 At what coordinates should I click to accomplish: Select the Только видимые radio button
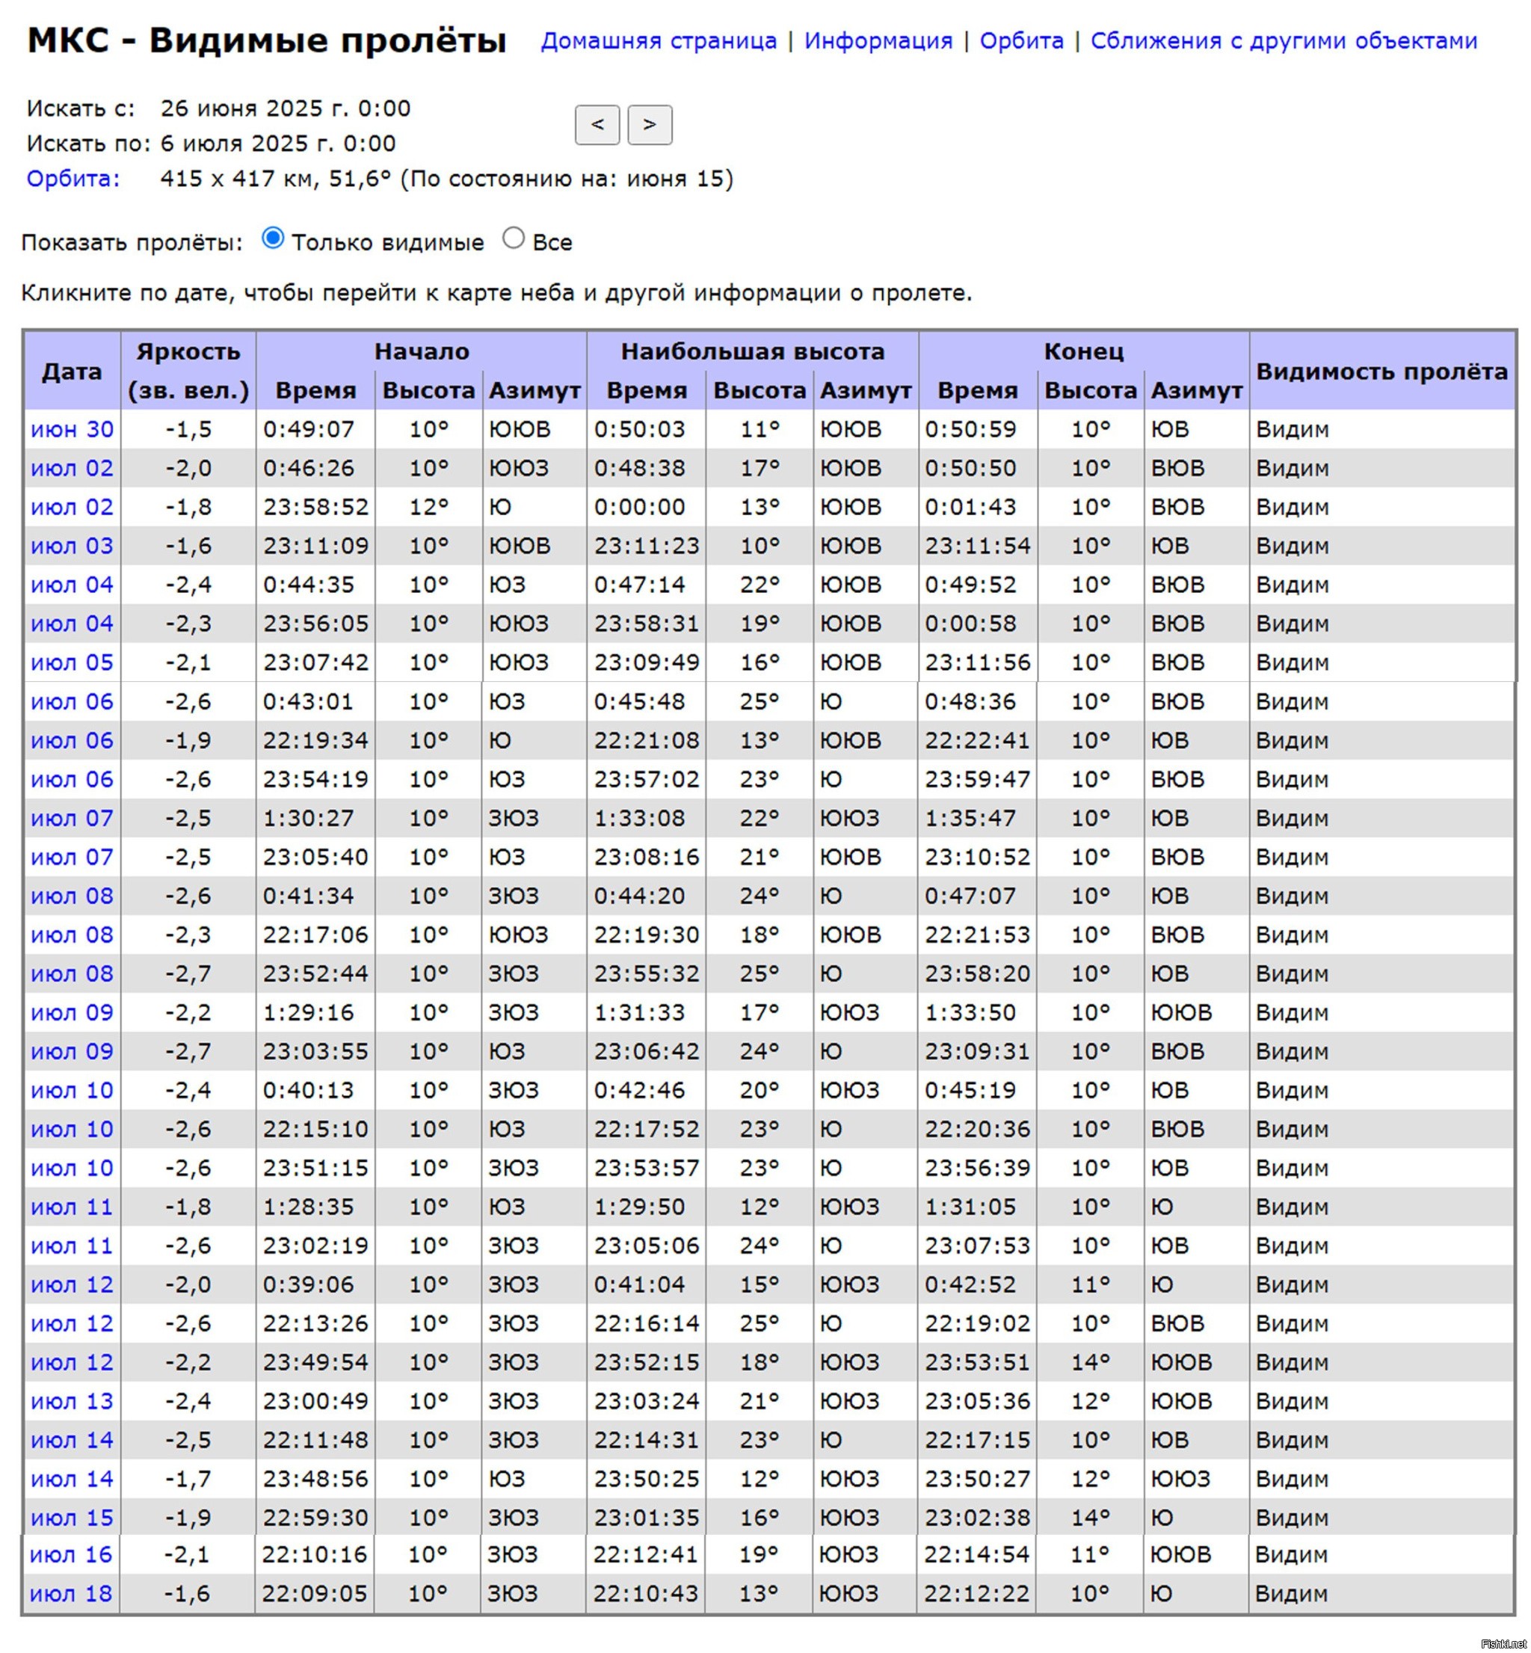click(x=273, y=238)
